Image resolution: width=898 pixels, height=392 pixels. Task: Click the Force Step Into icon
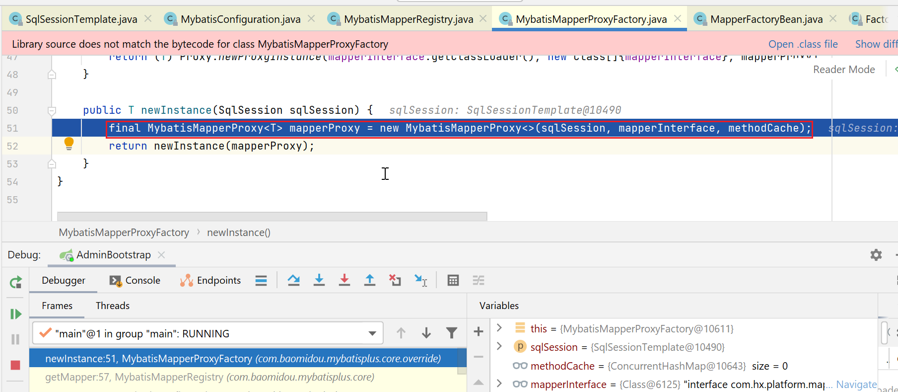click(344, 280)
